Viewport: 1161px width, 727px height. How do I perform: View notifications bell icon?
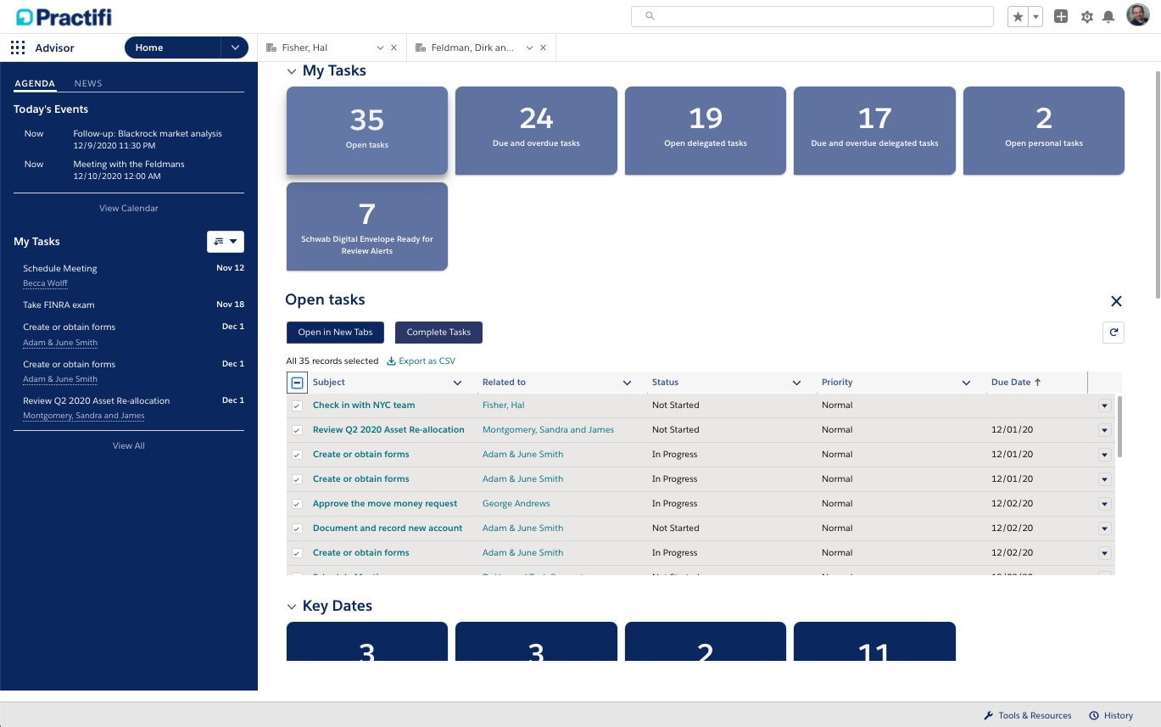click(x=1108, y=17)
